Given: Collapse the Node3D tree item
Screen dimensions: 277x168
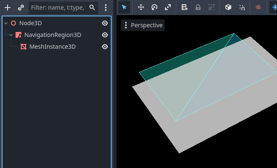Looking at the screenshot, I should point(6,24).
